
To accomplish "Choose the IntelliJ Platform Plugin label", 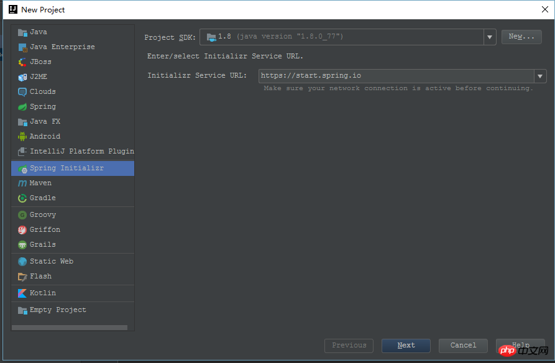I will pos(82,151).
